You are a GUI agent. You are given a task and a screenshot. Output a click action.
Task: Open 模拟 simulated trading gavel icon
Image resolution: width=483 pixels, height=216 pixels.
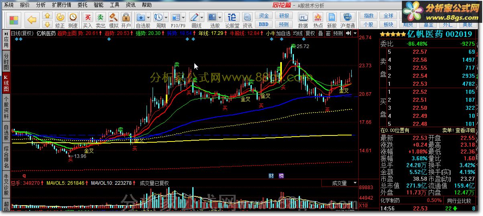click(114, 20)
